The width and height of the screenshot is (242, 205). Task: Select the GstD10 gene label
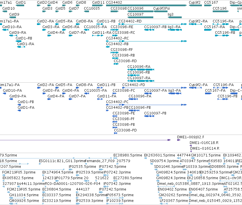click(x=9, y=9)
